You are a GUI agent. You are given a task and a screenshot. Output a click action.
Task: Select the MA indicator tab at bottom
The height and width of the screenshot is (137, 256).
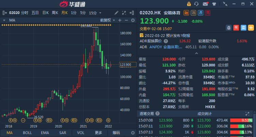click(x=10, y=133)
